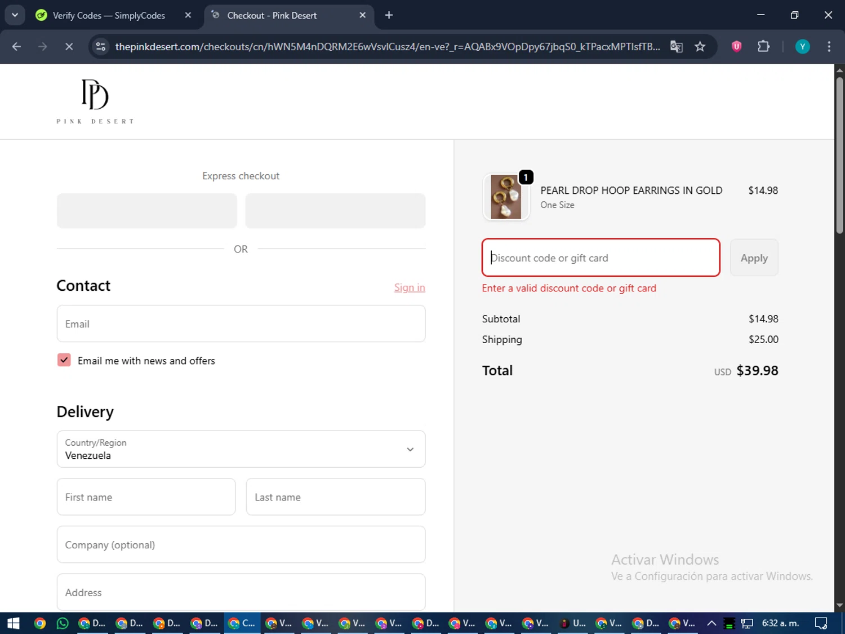
Task: Click the pearl earrings product thumbnail
Action: [506, 197]
